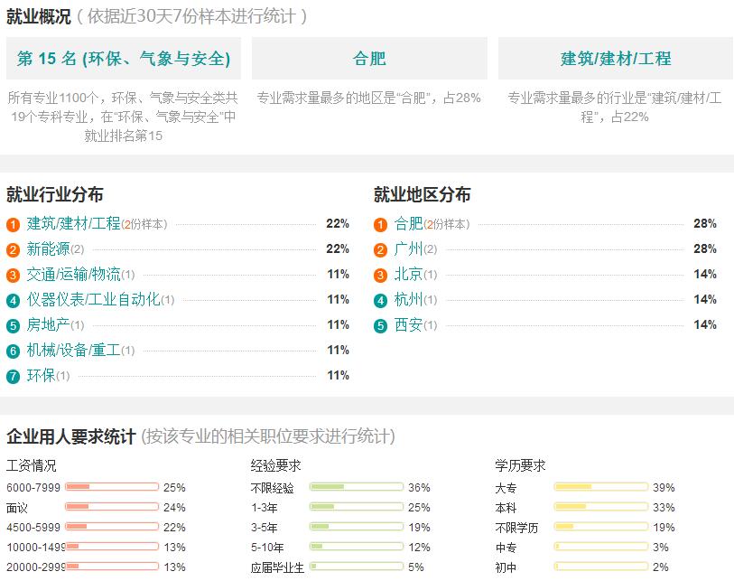The image size is (734, 581).
Task: Click the teal number 5 badge beside 西安
Action: [381, 325]
